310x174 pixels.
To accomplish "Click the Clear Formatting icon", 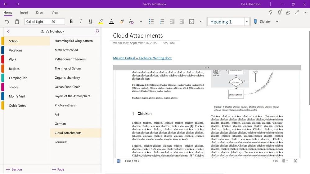I will (131, 22).
